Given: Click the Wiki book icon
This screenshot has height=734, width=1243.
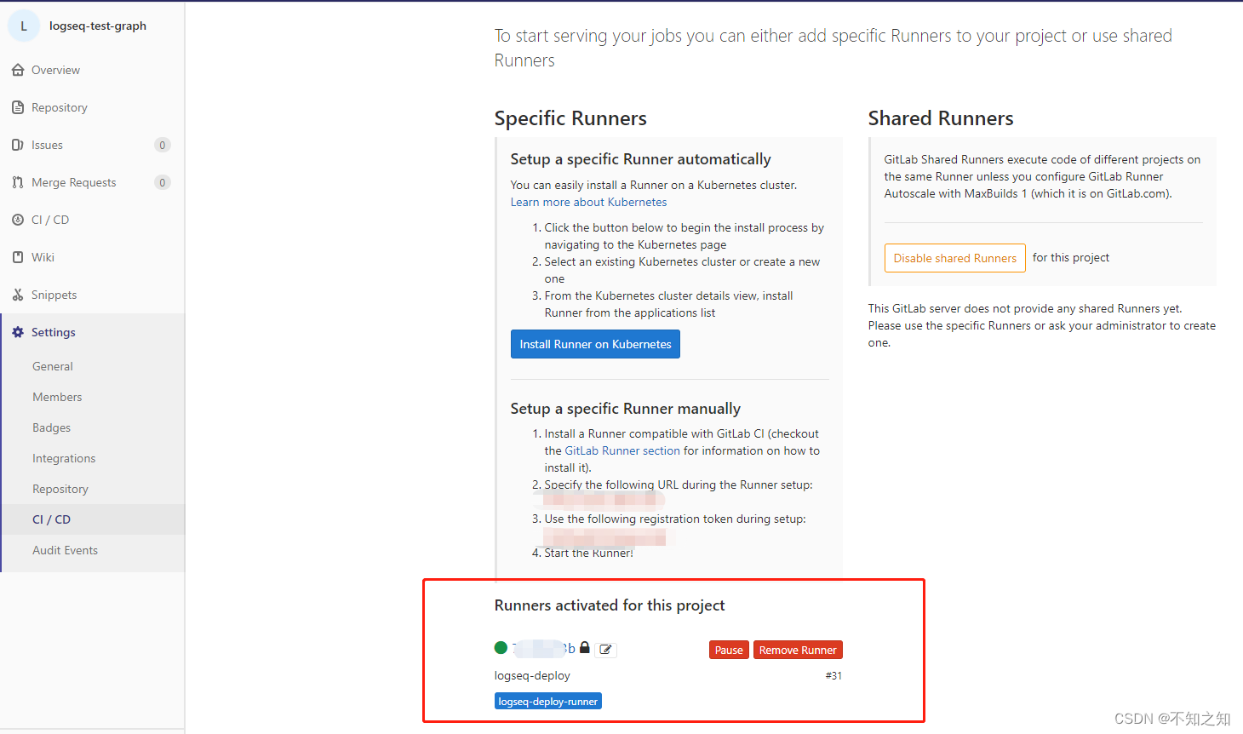Looking at the screenshot, I should pos(18,257).
